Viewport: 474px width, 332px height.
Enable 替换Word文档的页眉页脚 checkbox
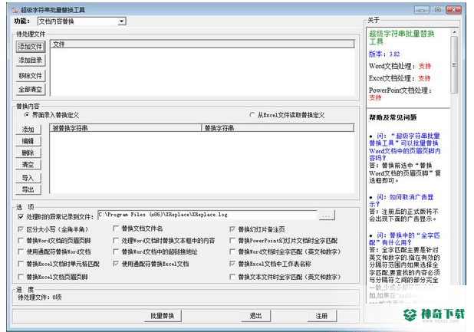(x=21, y=241)
